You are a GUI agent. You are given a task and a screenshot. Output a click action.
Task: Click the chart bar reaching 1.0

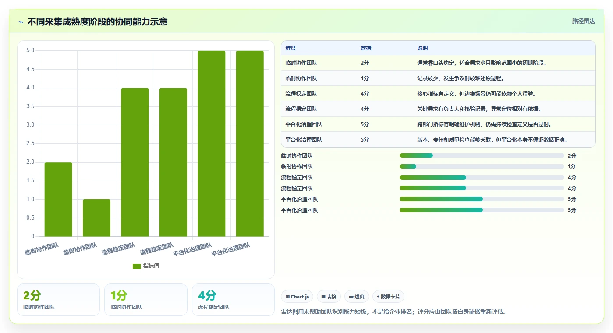[96, 218]
